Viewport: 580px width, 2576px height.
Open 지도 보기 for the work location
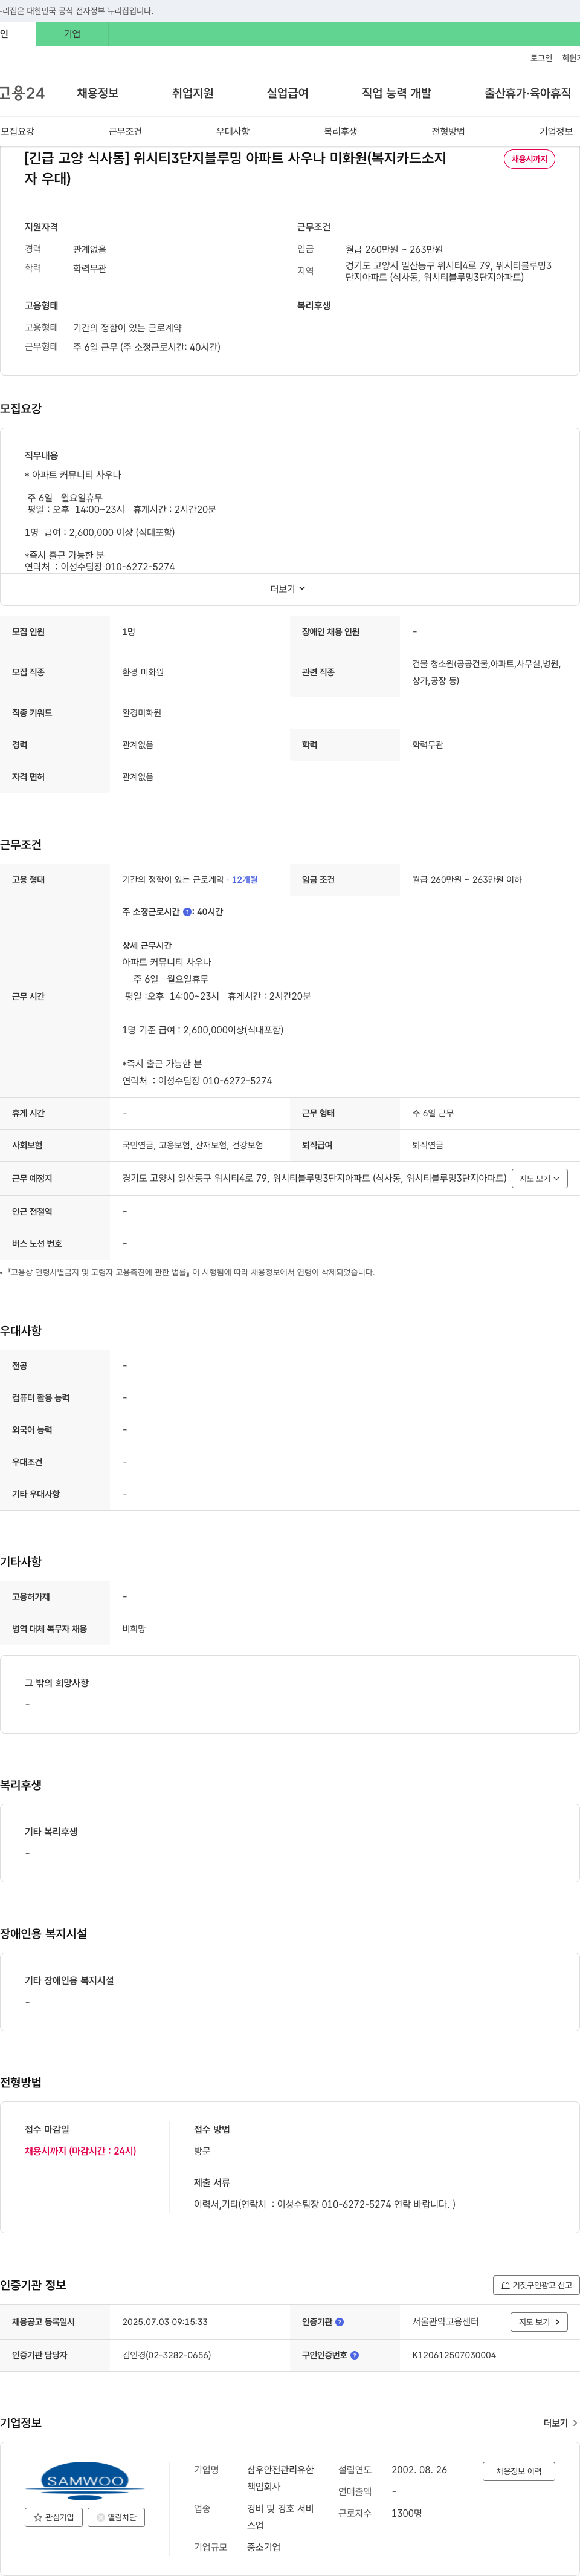[x=539, y=1179]
